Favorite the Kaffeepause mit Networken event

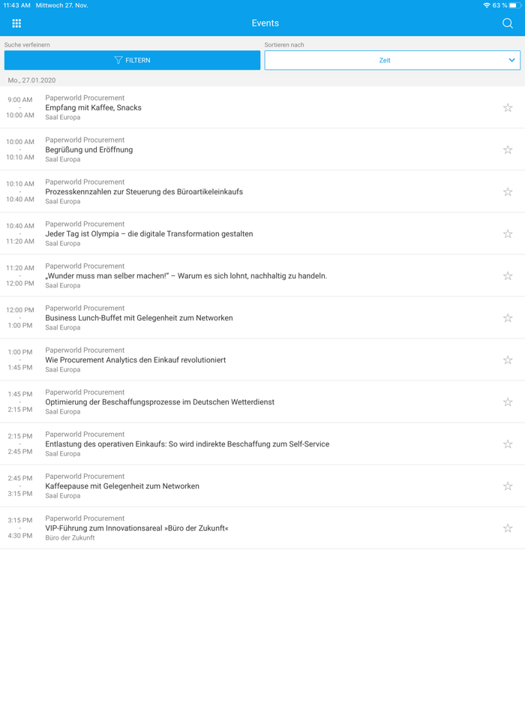click(x=508, y=486)
